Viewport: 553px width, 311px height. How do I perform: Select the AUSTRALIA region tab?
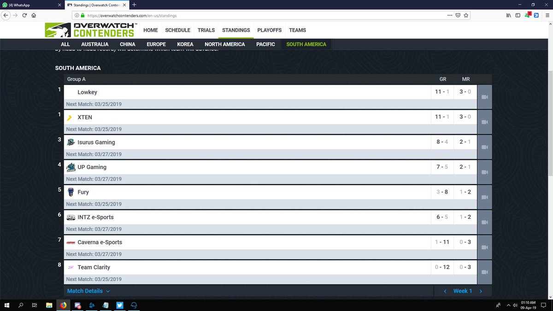click(95, 44)
